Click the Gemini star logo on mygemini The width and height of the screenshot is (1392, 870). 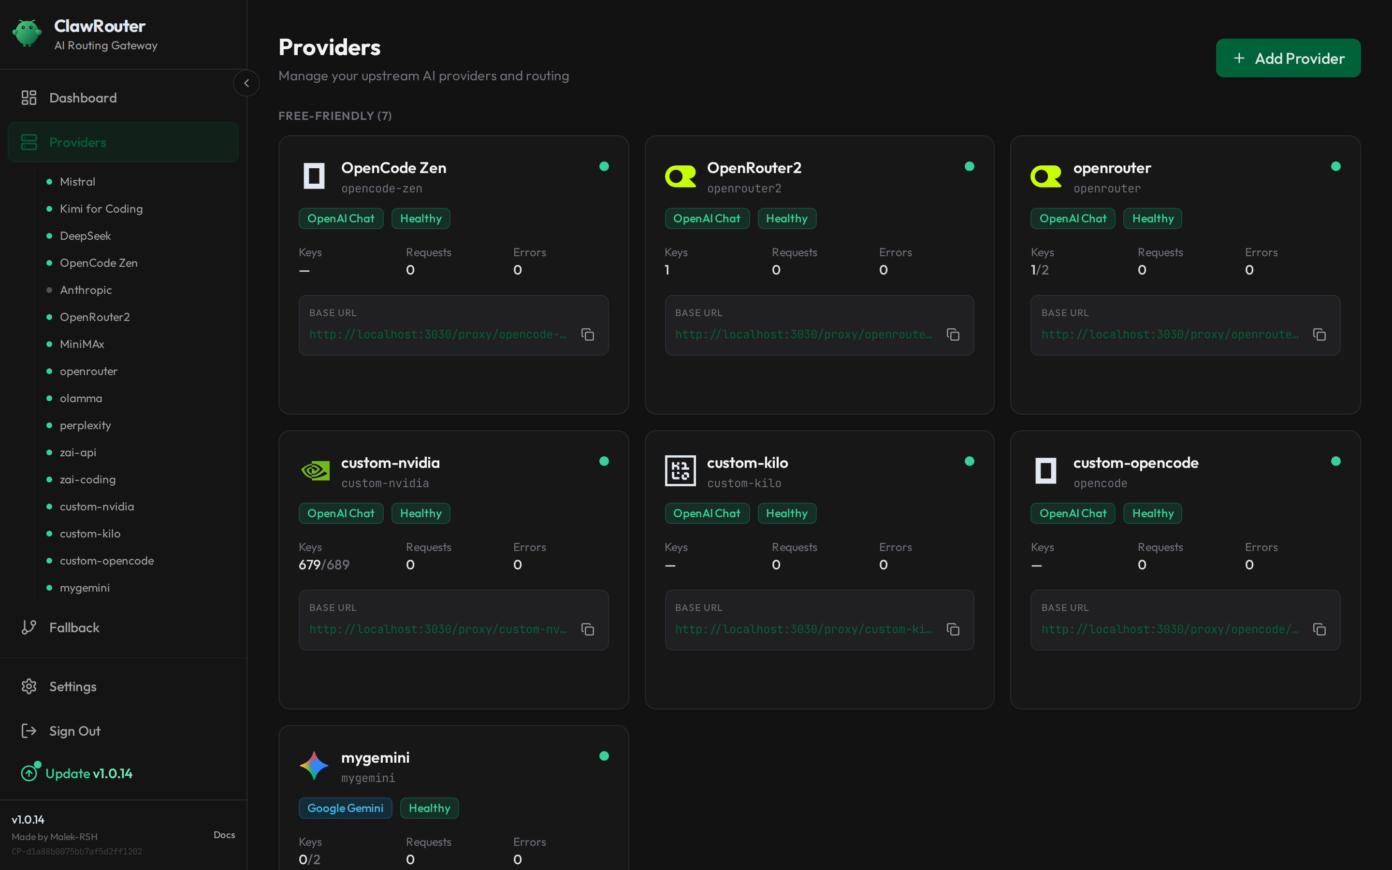pyautogui.click(x=314, y=765)
